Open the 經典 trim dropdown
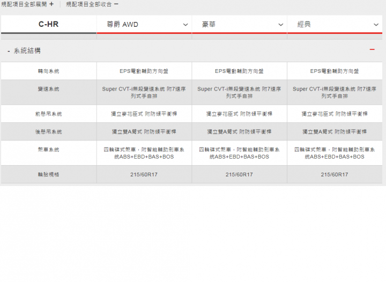386x282 pixels. pos(335,24)
